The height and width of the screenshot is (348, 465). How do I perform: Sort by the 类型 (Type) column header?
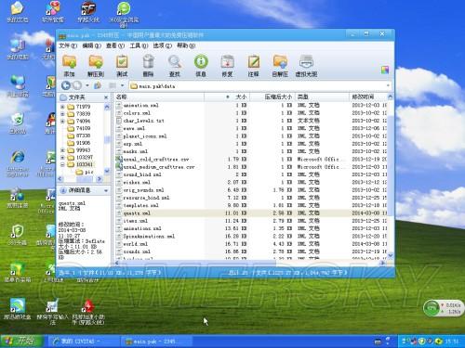322,97
